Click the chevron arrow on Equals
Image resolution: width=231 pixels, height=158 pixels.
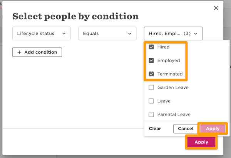pos(130,34)
